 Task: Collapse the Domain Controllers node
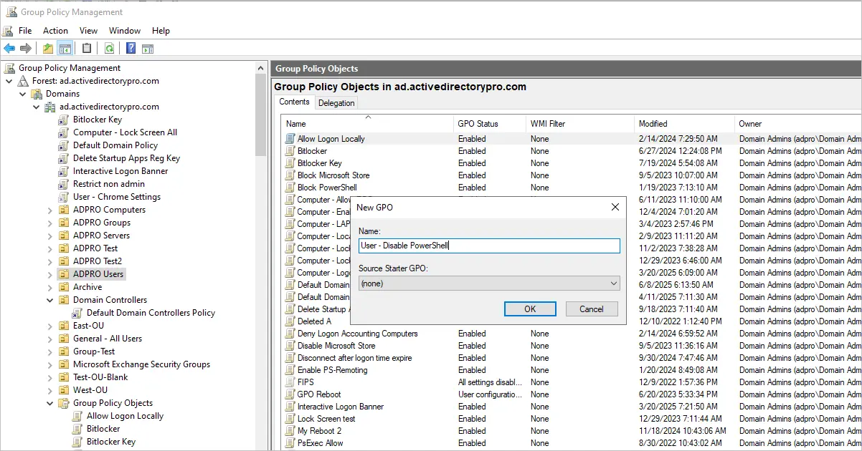tap(50, 300)
